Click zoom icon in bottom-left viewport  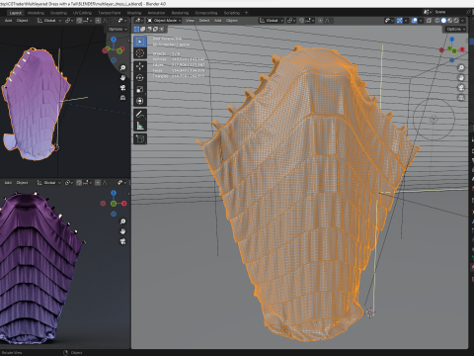tap(122, 222)
